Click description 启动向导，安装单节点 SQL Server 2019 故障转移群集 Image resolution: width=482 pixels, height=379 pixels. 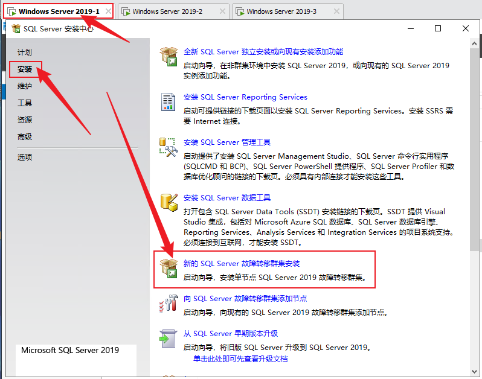(275, 278)
